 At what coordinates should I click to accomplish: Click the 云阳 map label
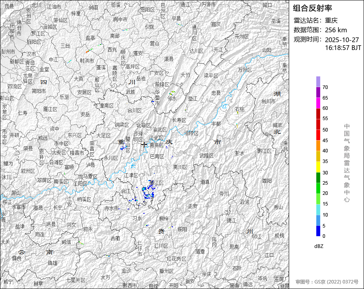pyautogui.click(x=266, y=50)
